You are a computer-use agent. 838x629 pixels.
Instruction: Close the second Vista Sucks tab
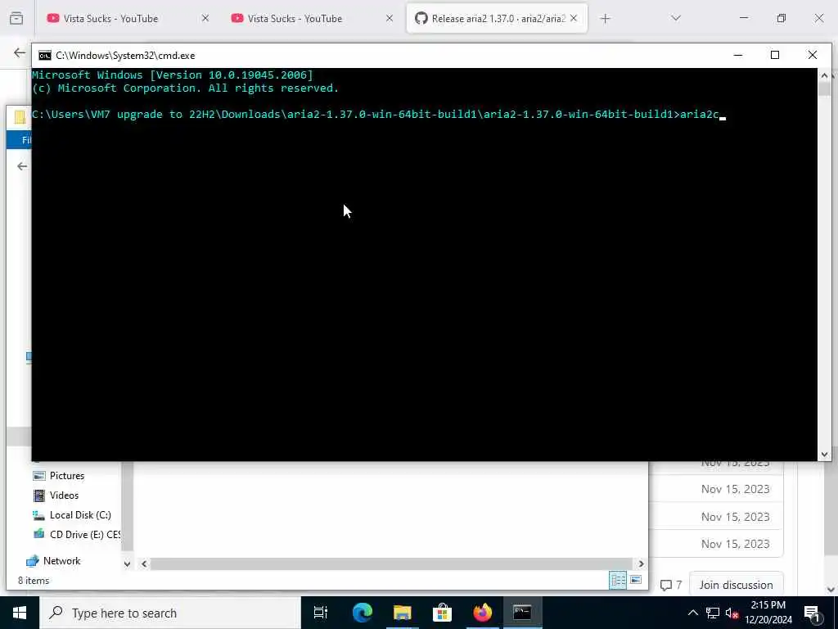pyautogui.click(x=390, y=19)
